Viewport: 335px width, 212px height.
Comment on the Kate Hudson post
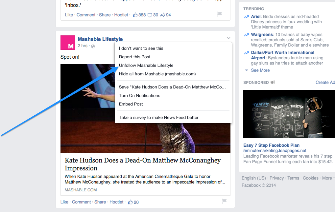coord(81,202)
